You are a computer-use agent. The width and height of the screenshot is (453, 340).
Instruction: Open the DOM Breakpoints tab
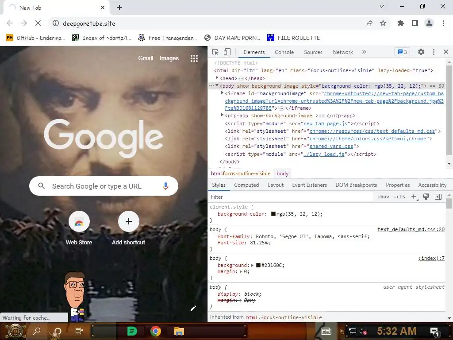pyautogui.click(x=356, y=185)
